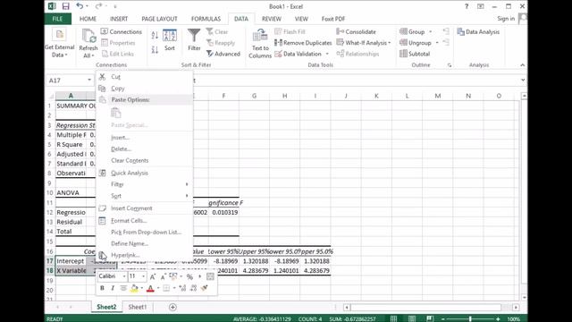Increase font size in mini toolbar
Image resolution: width=572 pixels, height=322 pixels.
tap(153, 276)
